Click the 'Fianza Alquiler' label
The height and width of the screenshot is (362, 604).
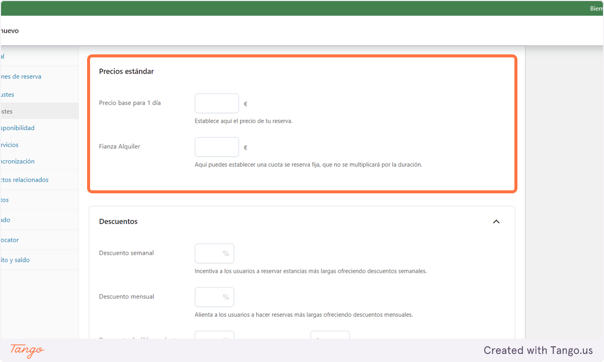pyautogui.click(x=119, y=147)
